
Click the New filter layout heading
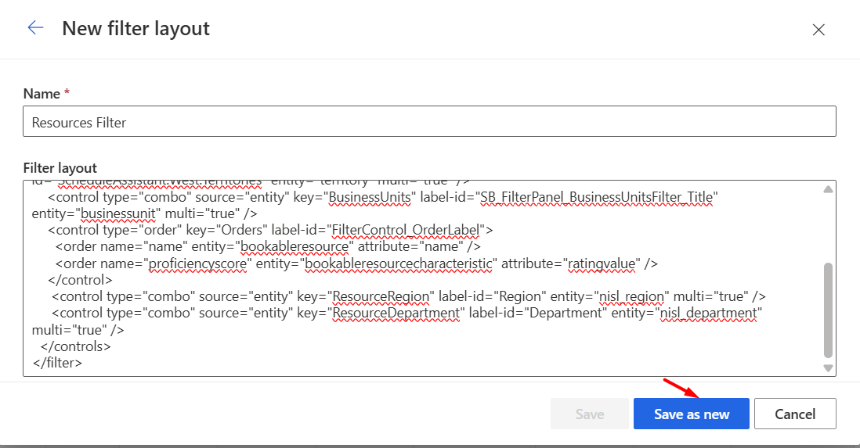coord(136,29)
